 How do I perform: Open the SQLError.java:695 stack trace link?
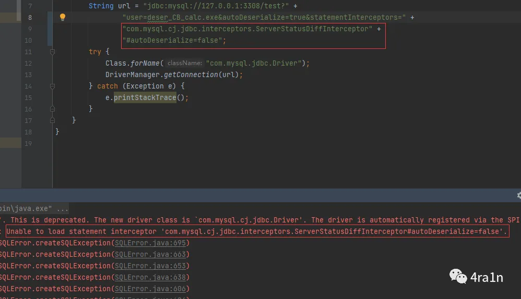pyautogui.click(x=151, y=243)
